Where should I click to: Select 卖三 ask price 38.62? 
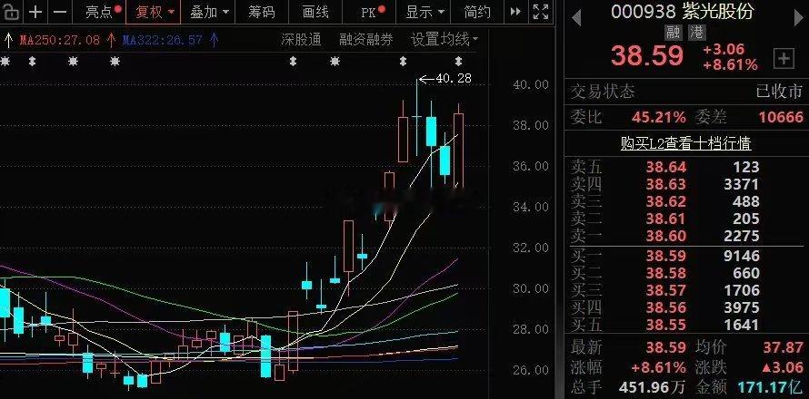[x=666, y=201]
